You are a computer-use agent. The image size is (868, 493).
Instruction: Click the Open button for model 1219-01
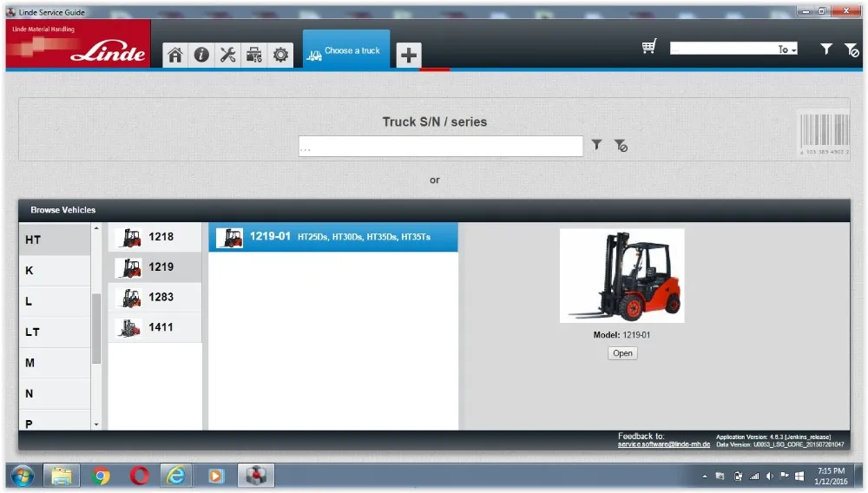pyautogui.click(x=622, y=353)
